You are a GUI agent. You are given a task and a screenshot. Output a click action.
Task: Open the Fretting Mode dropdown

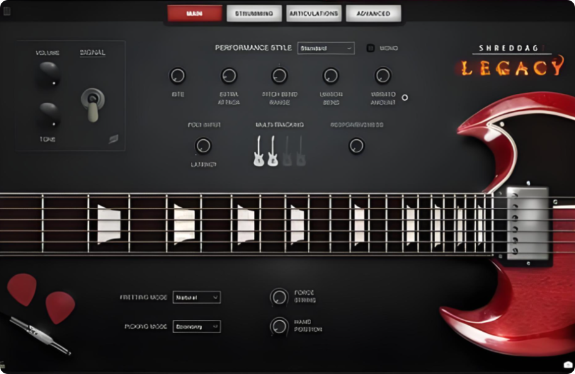[196, 297]
